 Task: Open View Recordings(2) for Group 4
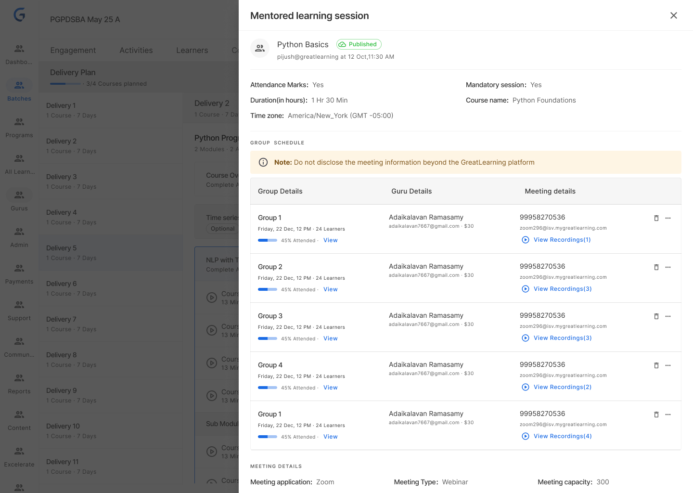click(x=557, y=387)
